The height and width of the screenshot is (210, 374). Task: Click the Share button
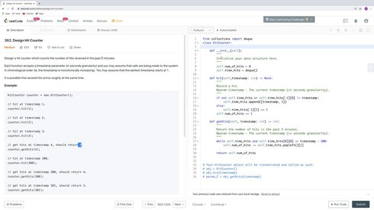tap(75, 47)
